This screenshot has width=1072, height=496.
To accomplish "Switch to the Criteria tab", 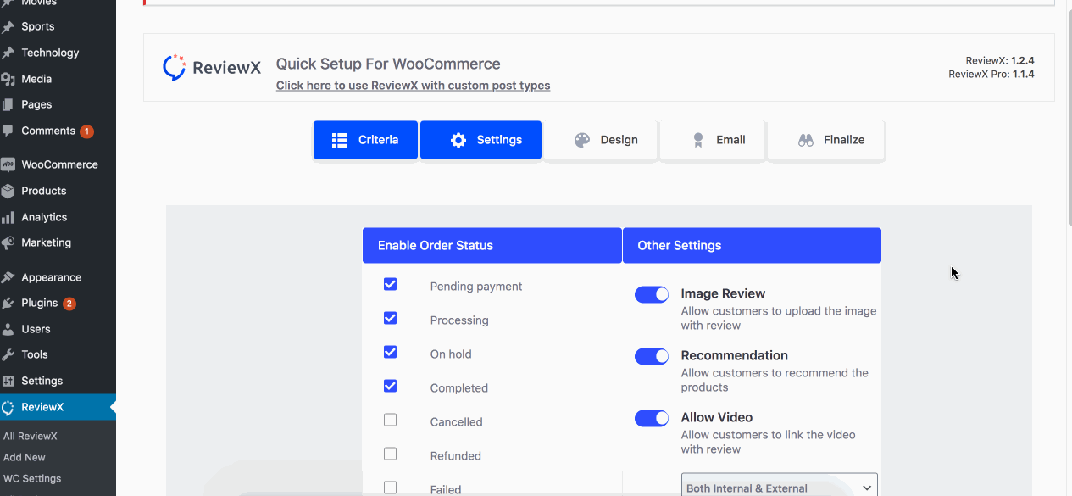I will pos(365,140).
